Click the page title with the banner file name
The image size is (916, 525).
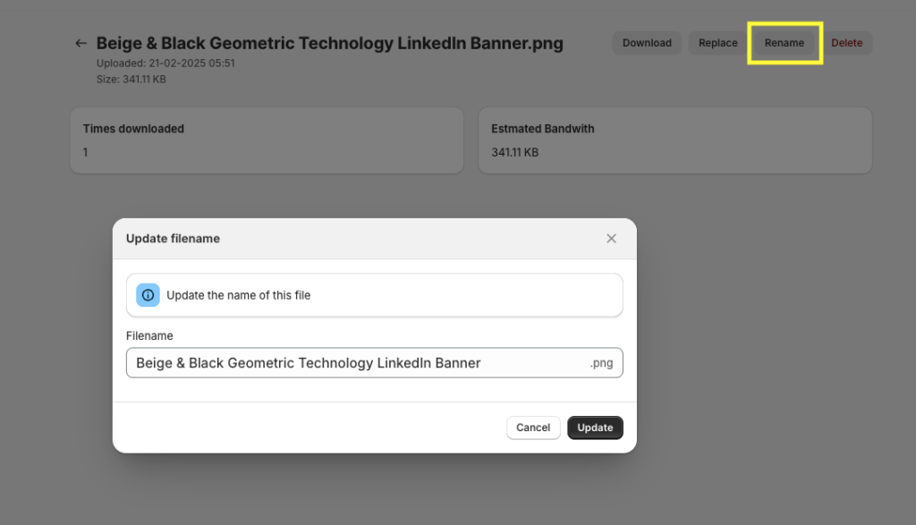pos(329,44)
